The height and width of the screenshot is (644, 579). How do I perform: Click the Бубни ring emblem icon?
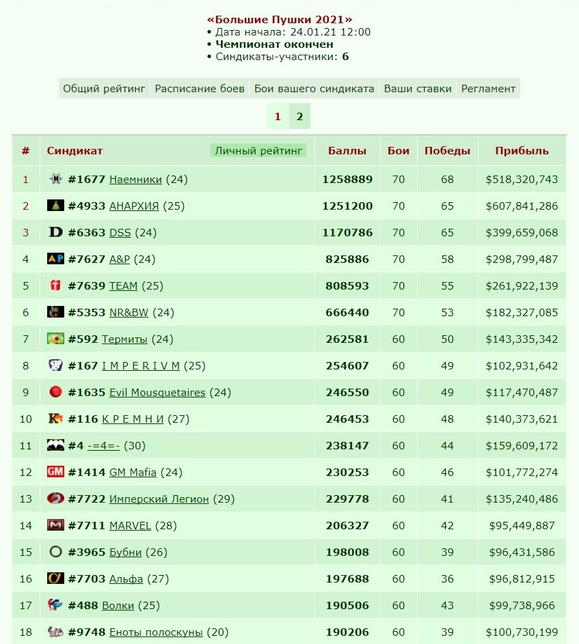coord(55,552)
